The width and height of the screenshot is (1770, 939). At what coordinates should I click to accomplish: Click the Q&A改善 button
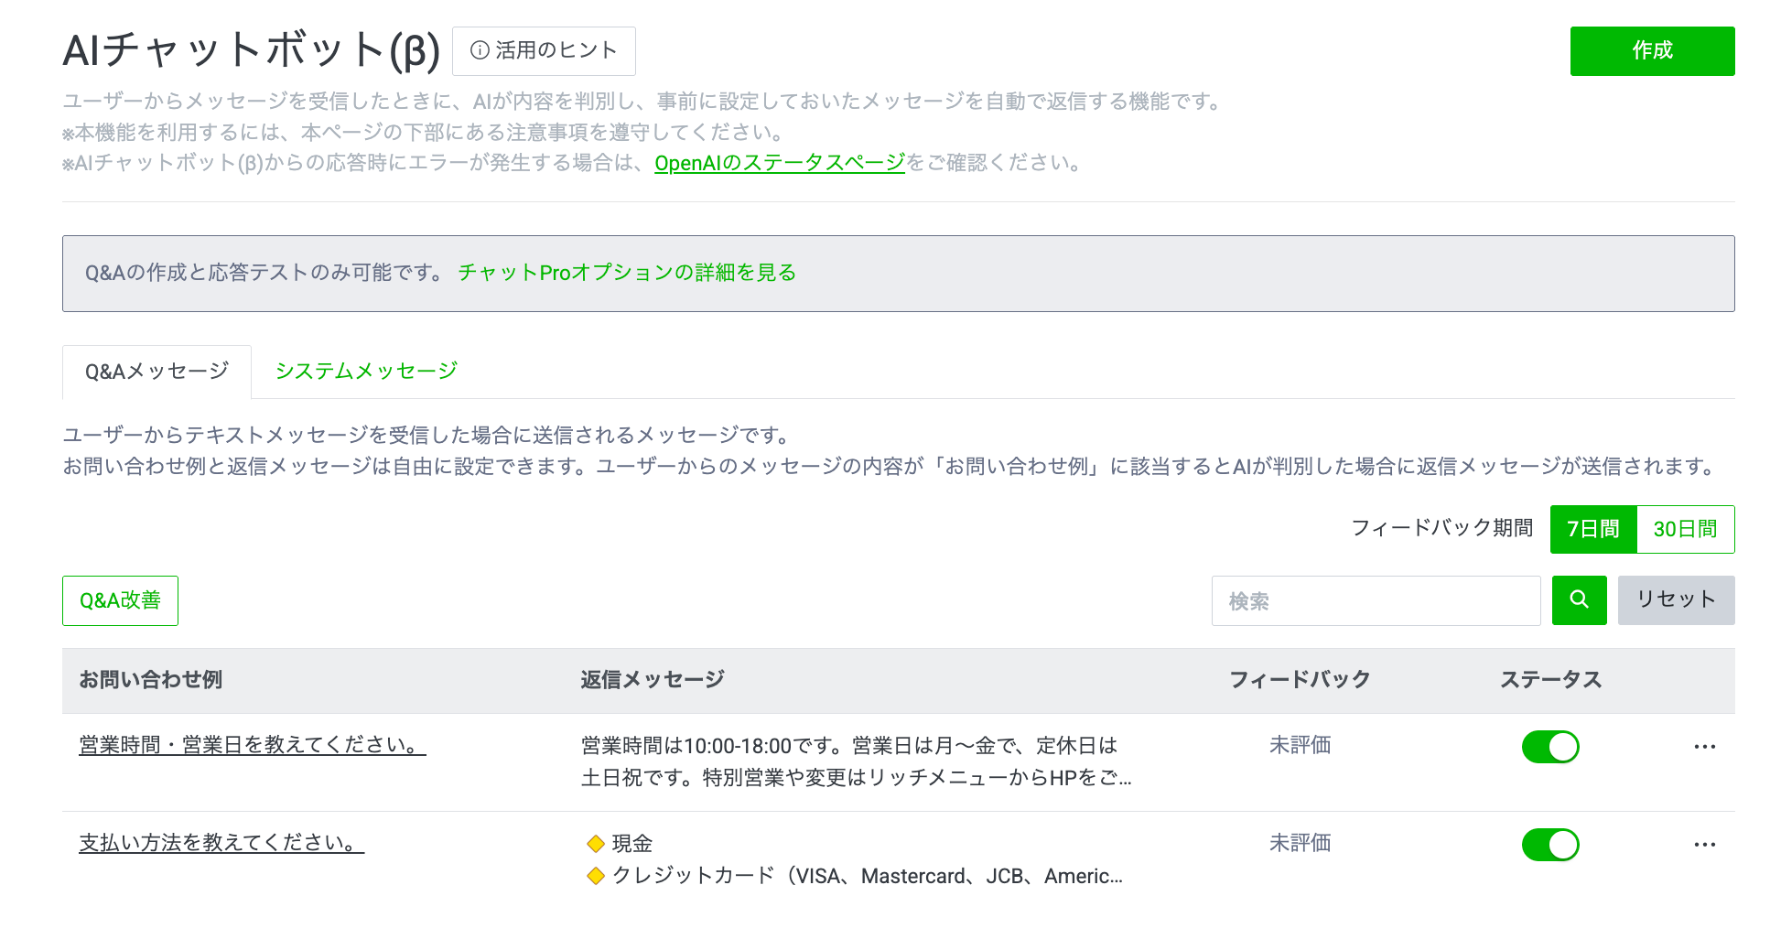[120, 600]
